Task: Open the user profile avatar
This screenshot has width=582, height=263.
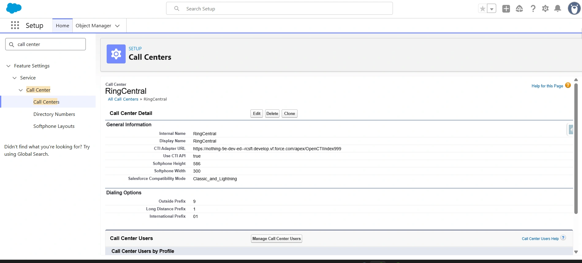Action: coord(574,9)
